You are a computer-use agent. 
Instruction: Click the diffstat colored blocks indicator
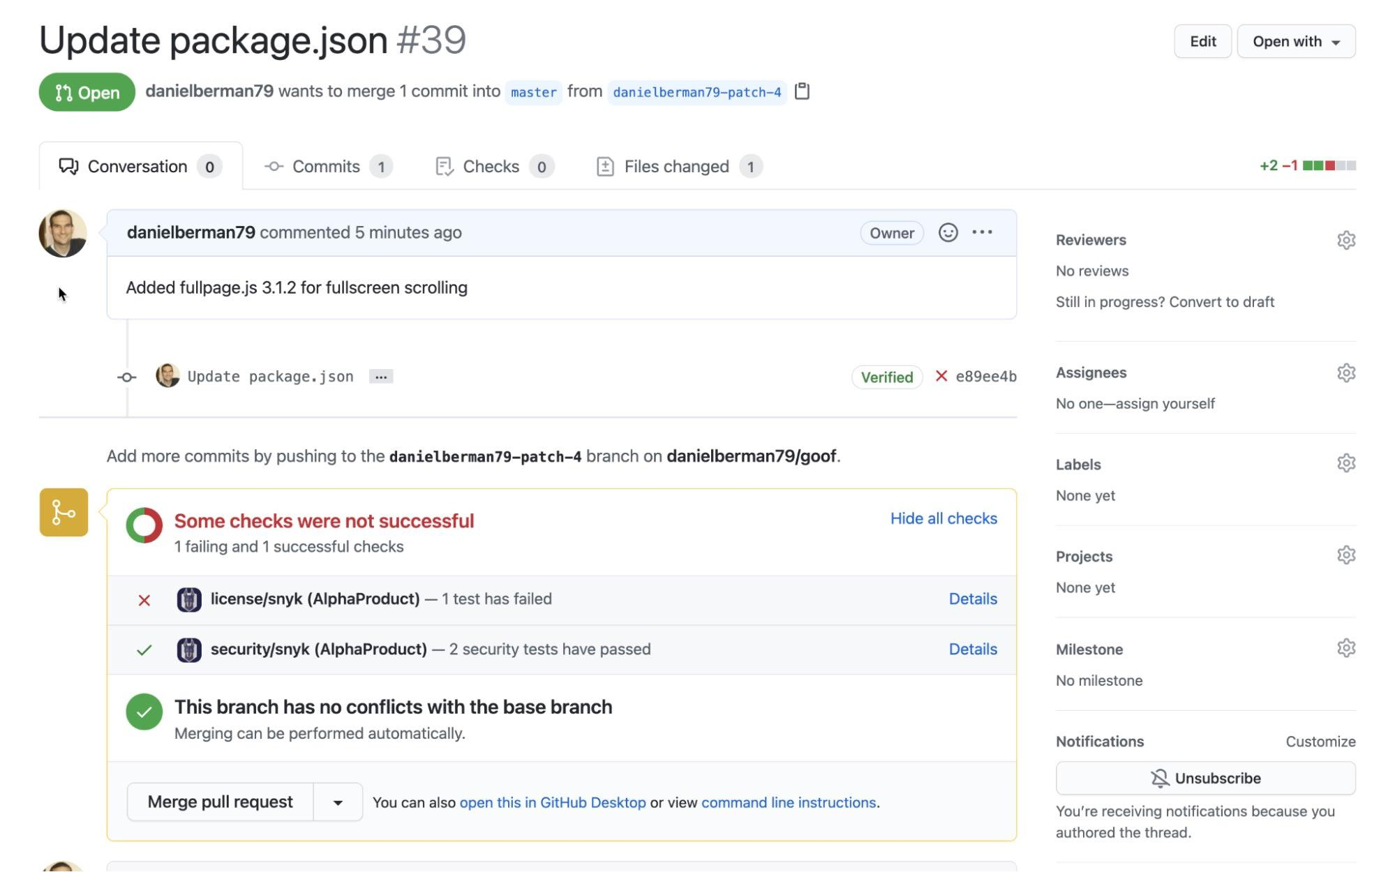1329,165
